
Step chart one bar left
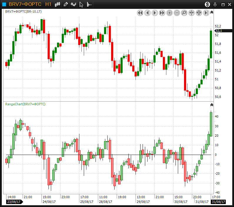[148, 13]
